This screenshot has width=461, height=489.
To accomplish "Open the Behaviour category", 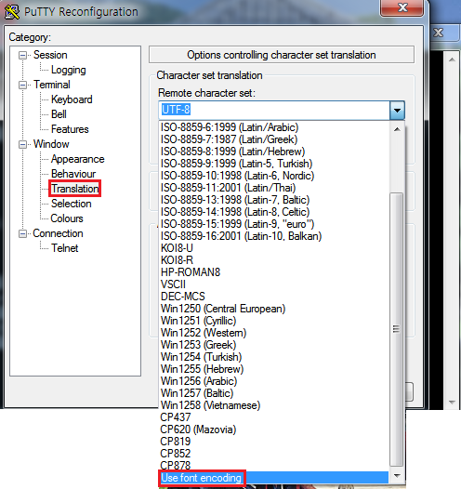I will [73, 174].
